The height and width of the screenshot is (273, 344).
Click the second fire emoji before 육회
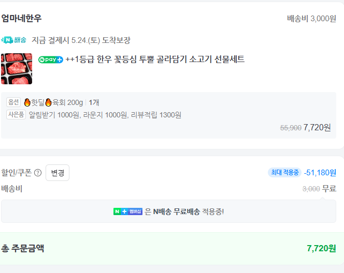coord(48,102)
